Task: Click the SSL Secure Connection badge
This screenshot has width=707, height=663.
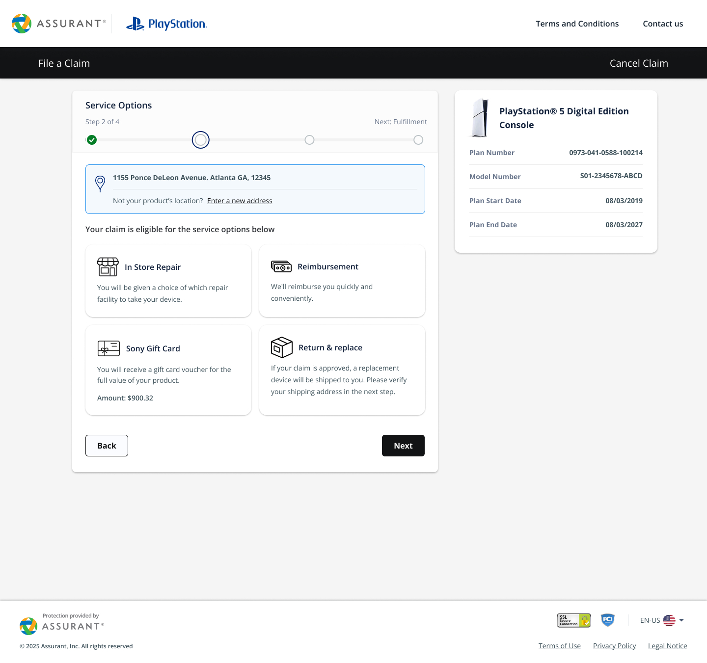Action: pos(573,620)
